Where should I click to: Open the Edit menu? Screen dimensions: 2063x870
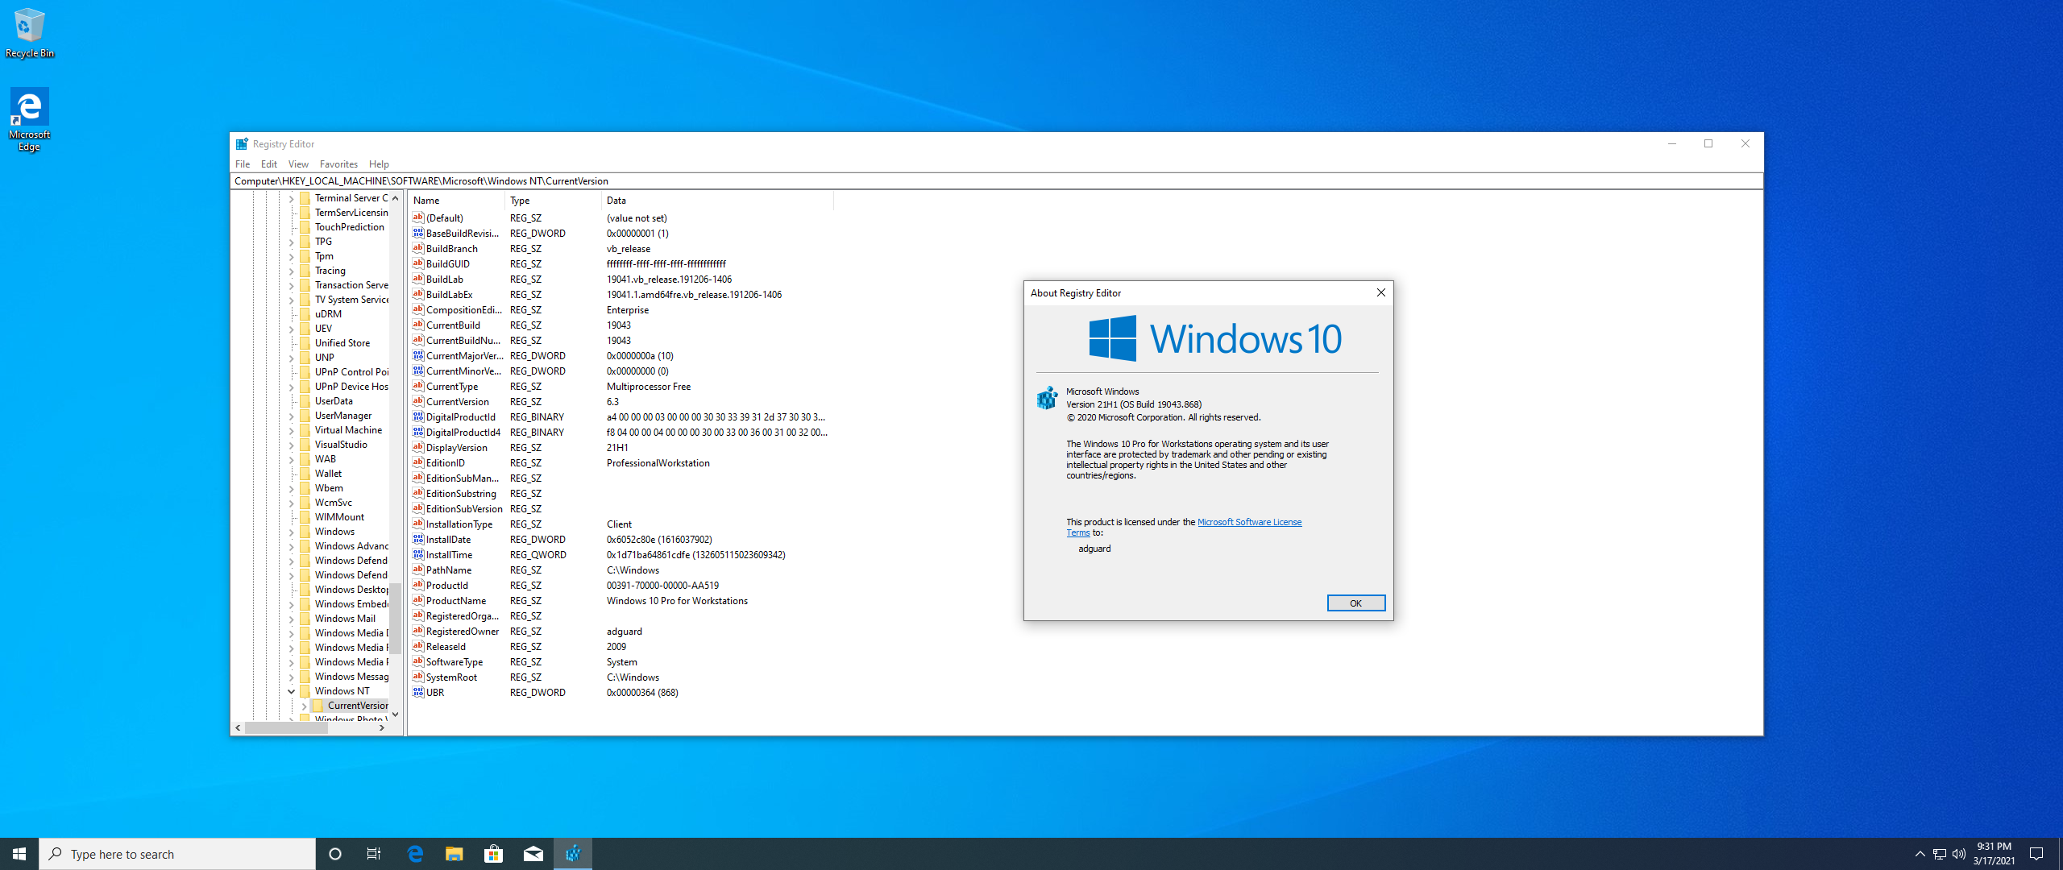pyautogui.click(x=268, y=164)
